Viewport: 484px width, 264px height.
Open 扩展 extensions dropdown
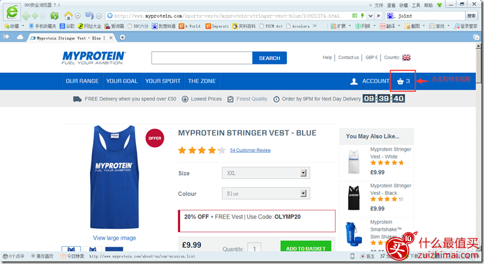coord(341,26)
